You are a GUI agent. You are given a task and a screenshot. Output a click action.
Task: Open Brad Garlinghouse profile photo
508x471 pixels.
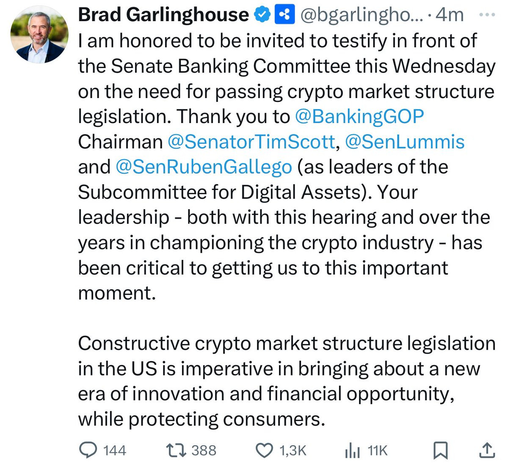(39, 35)
